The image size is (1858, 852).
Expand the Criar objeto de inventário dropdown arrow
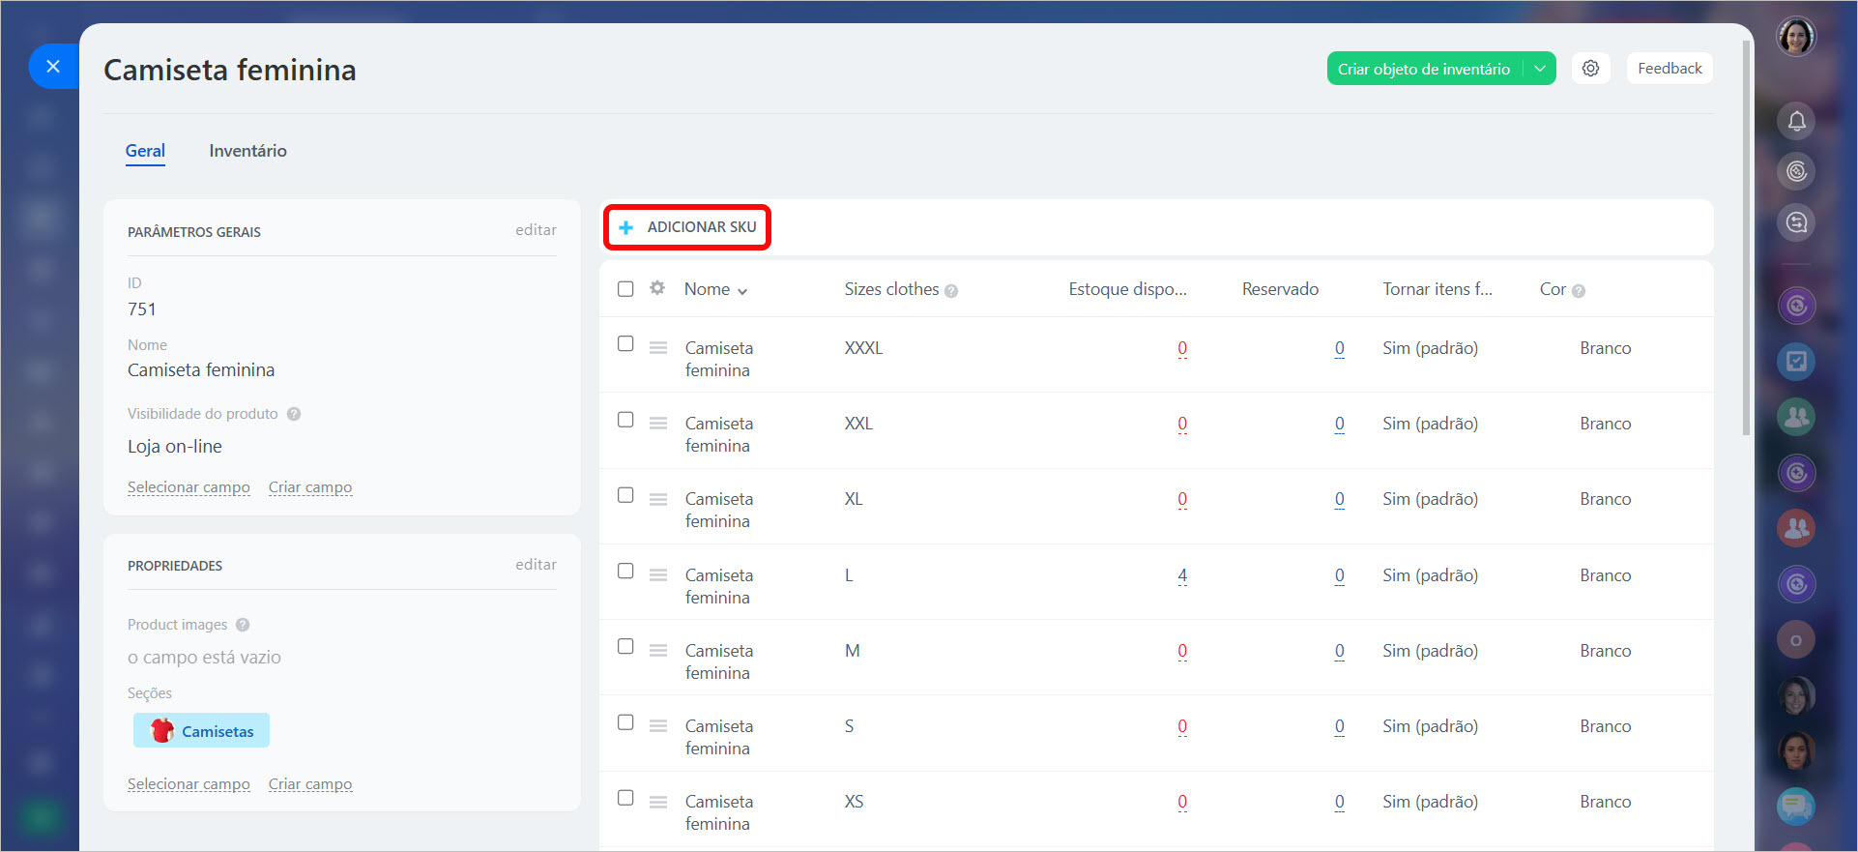1540,69
